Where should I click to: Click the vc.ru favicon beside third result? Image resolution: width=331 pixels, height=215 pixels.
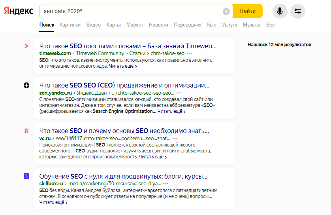pyautogui.click(x=26, y=131)
